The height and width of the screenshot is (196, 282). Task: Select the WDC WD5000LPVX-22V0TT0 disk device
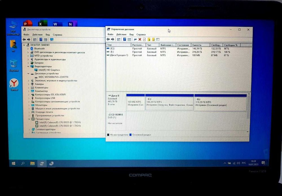[x=53, y=77]
